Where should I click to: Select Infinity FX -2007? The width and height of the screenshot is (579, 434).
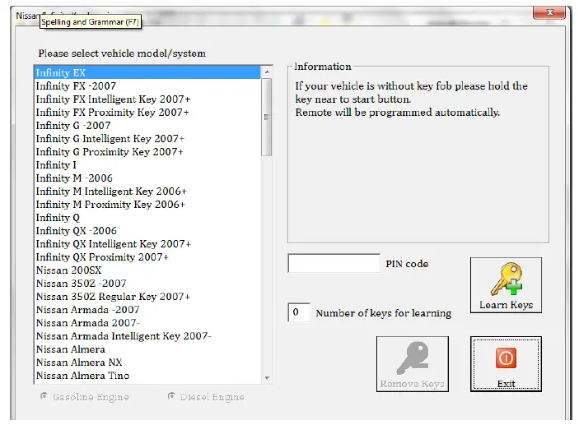(147, 85)
